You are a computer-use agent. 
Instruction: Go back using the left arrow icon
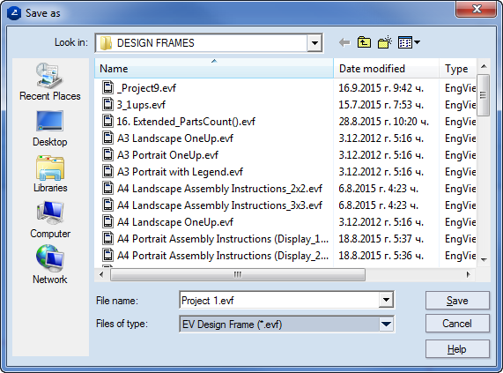point(344,42)
